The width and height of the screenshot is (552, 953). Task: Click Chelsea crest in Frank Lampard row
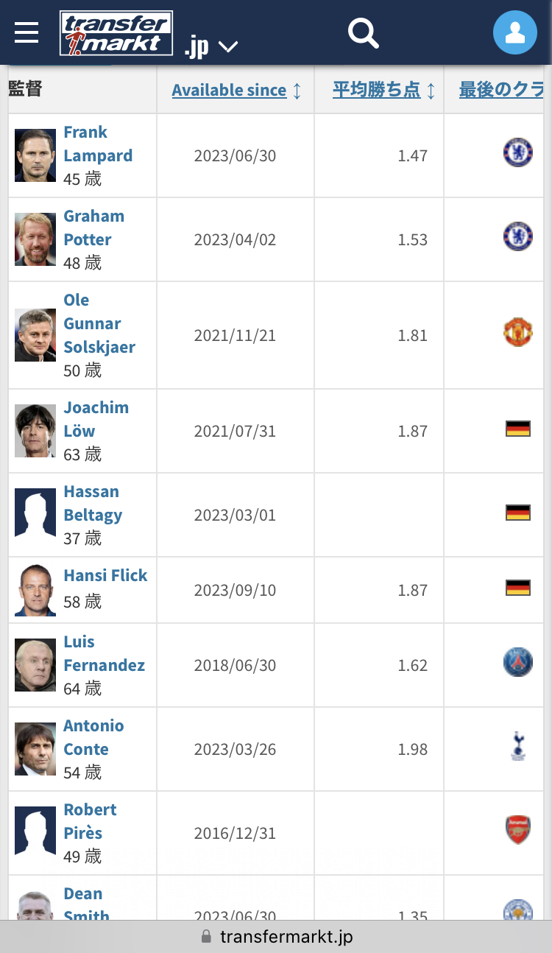(517, 152)
